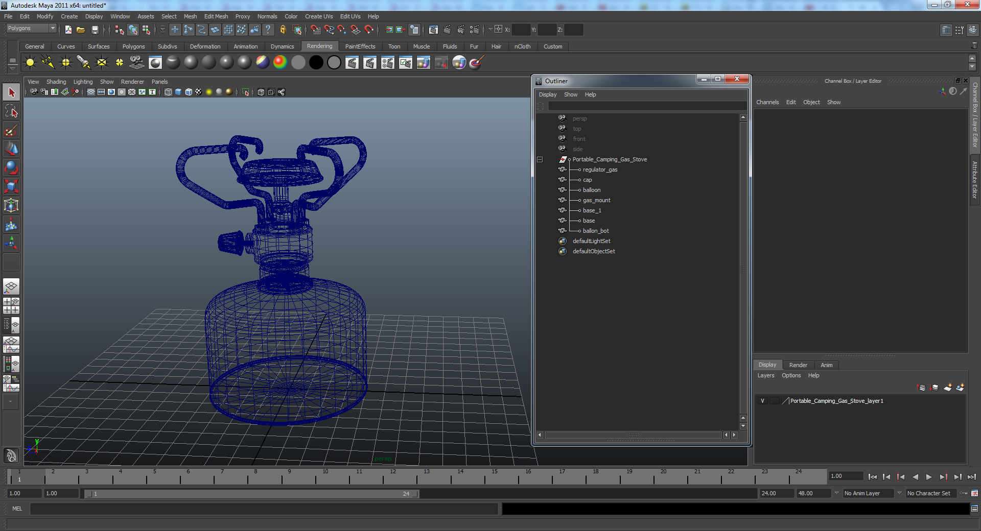Open the Create UVs menu

(x=319, y=16)
